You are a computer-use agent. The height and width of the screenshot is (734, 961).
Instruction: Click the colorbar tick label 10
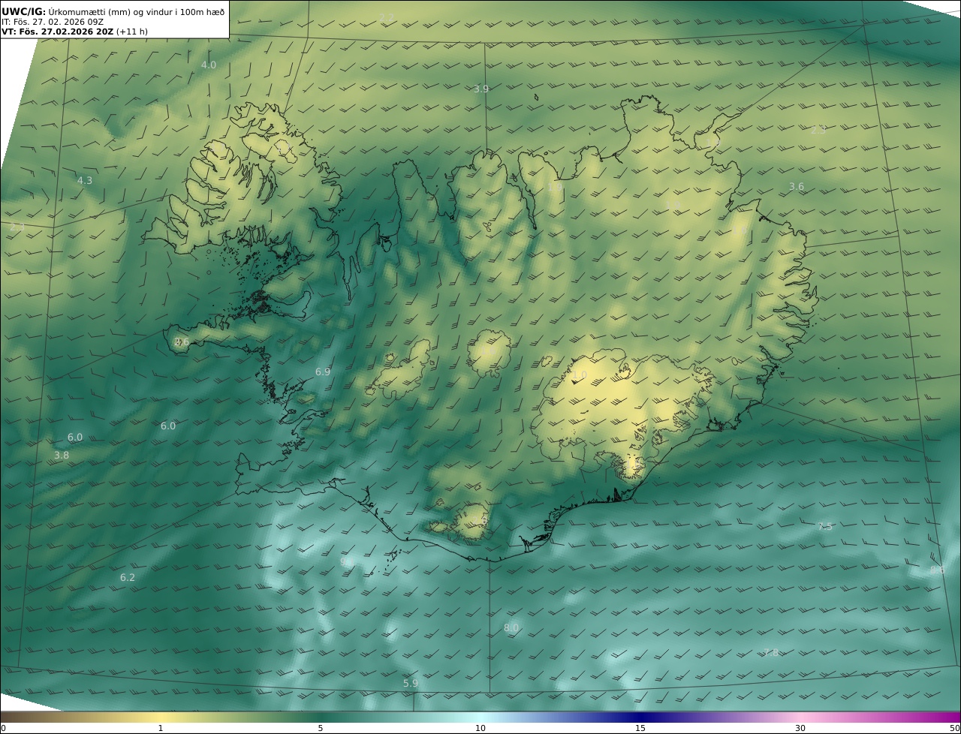[x=480, y=728]
